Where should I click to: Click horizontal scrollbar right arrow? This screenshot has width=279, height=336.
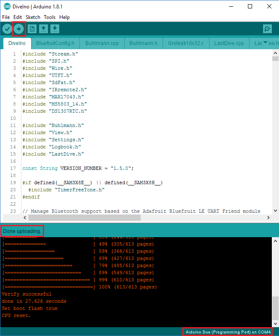268,217
